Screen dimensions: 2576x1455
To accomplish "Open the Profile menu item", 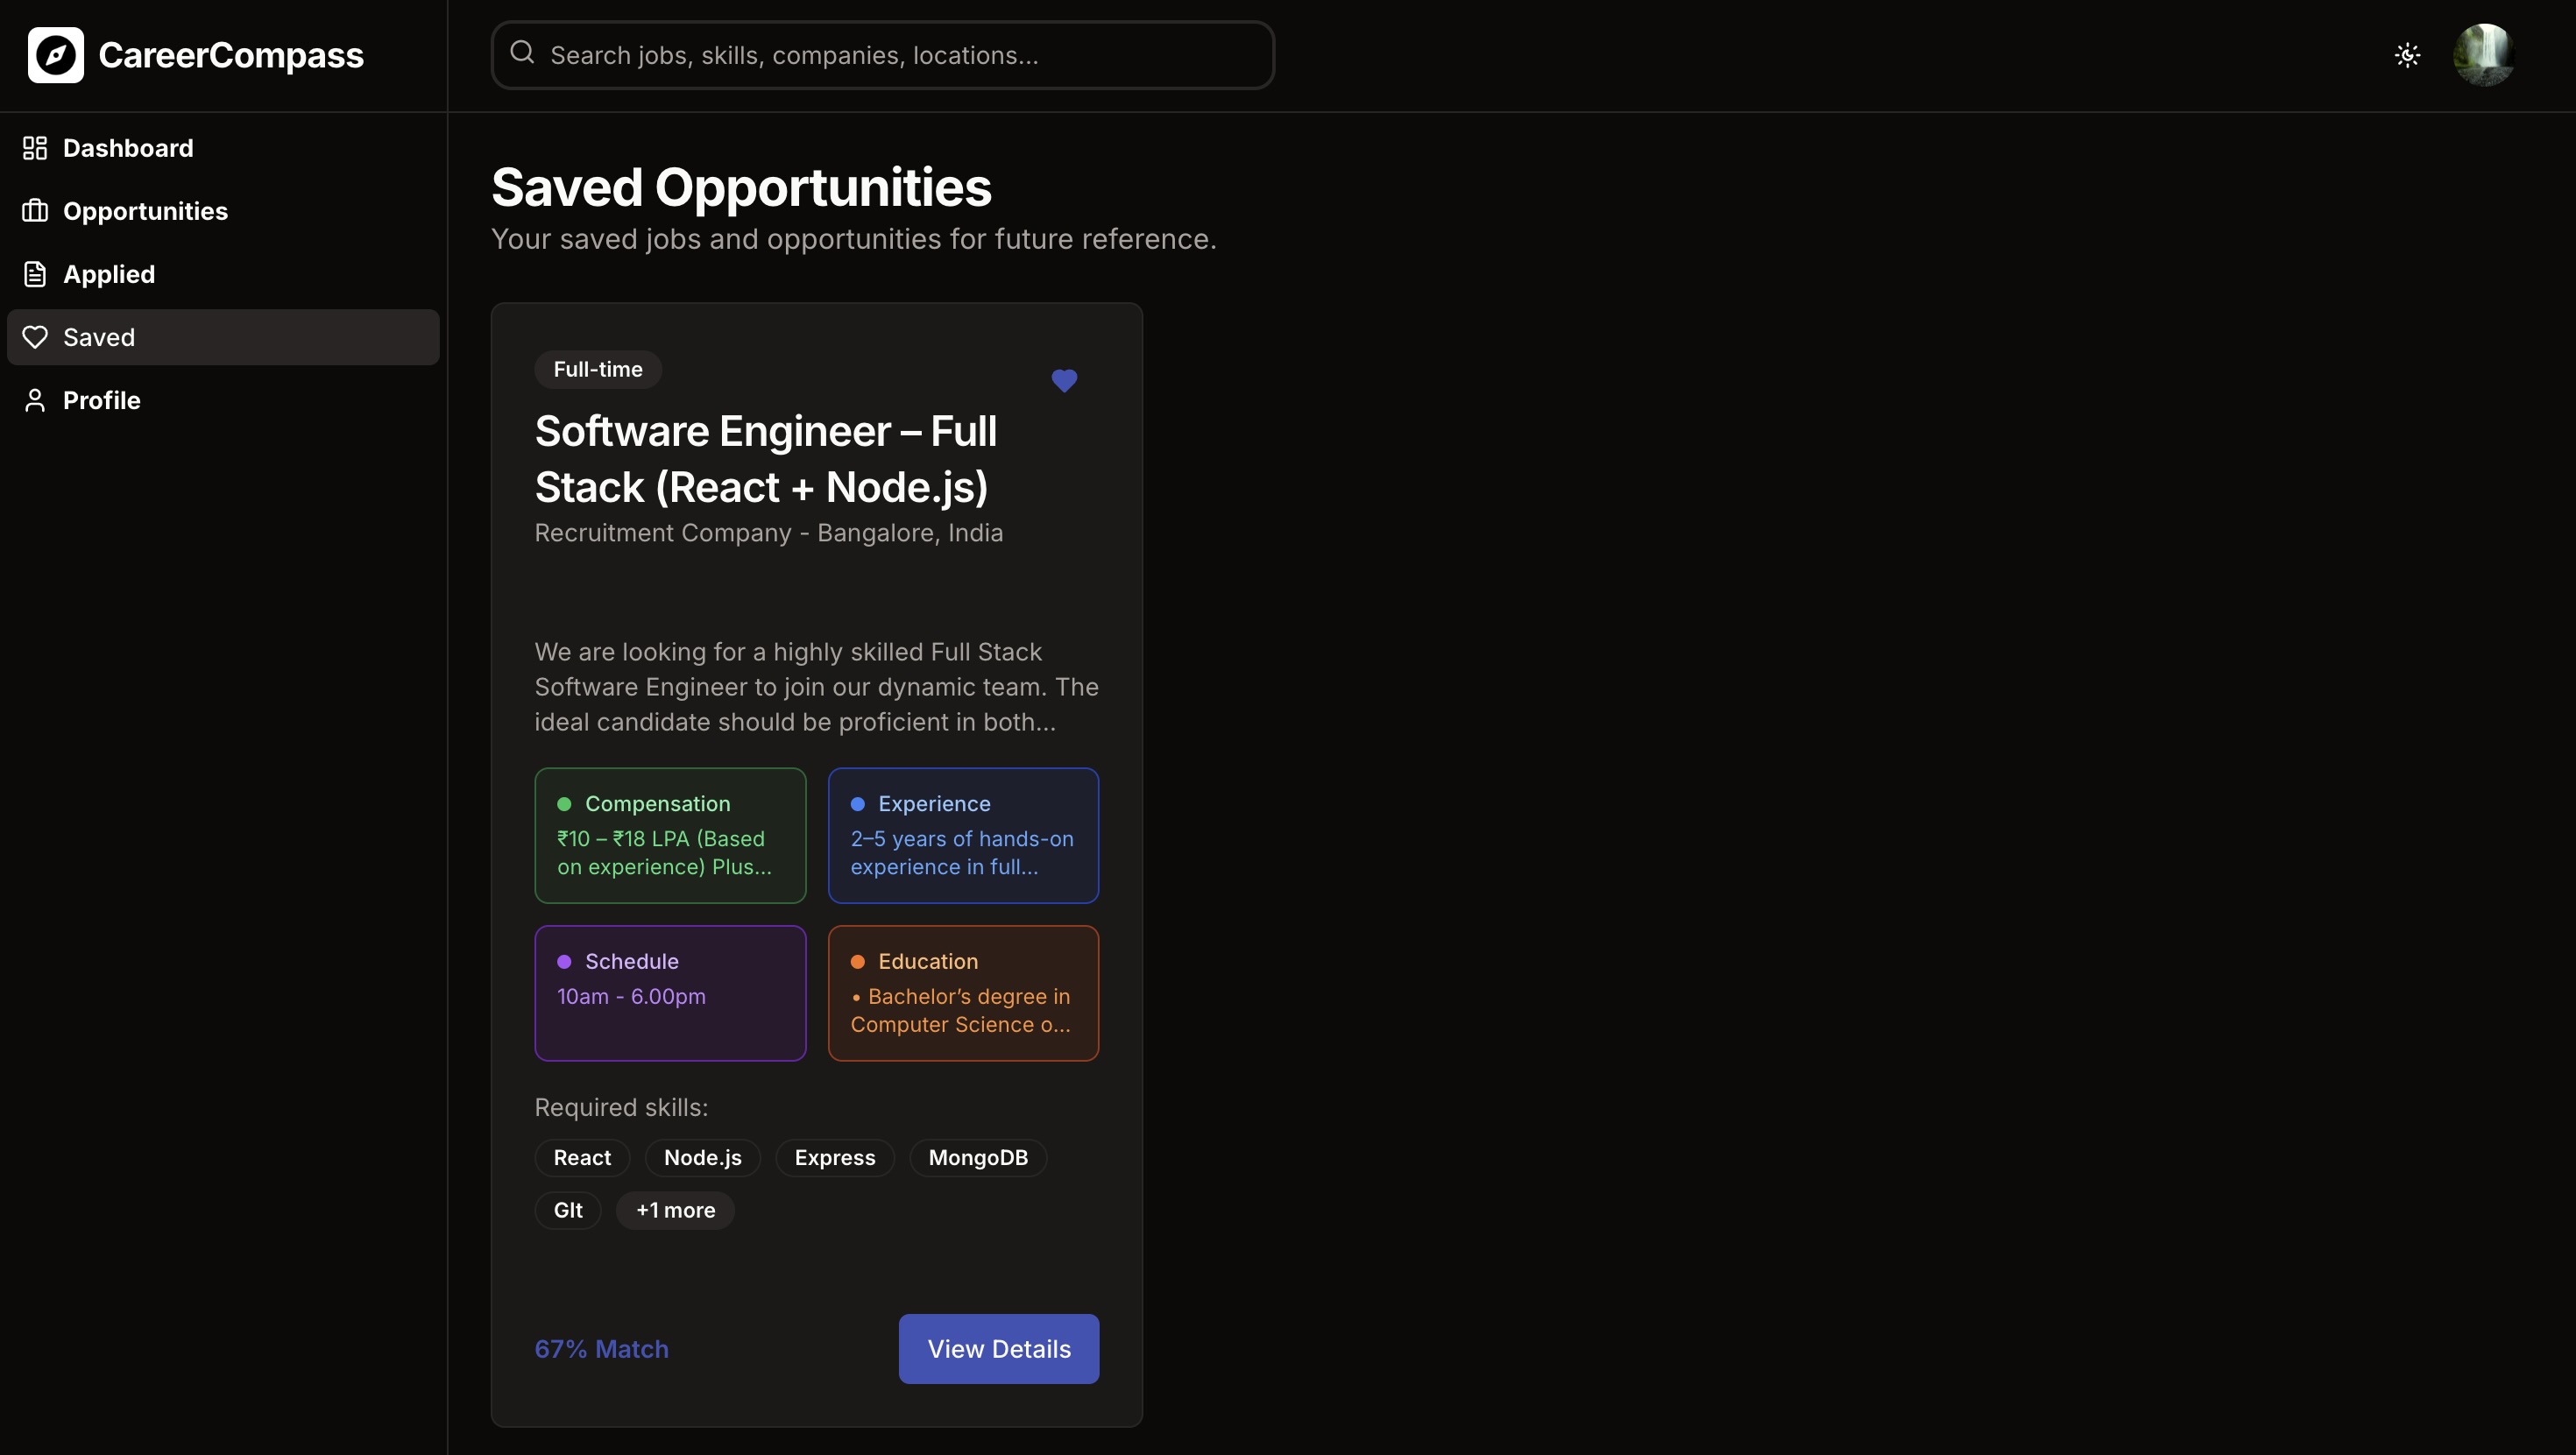I will pyautogui.click(x=102, y=400).
